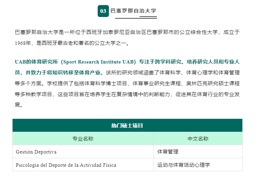Click the column header 中文名称
Screen dimensions: 258x181
[198, 139]
